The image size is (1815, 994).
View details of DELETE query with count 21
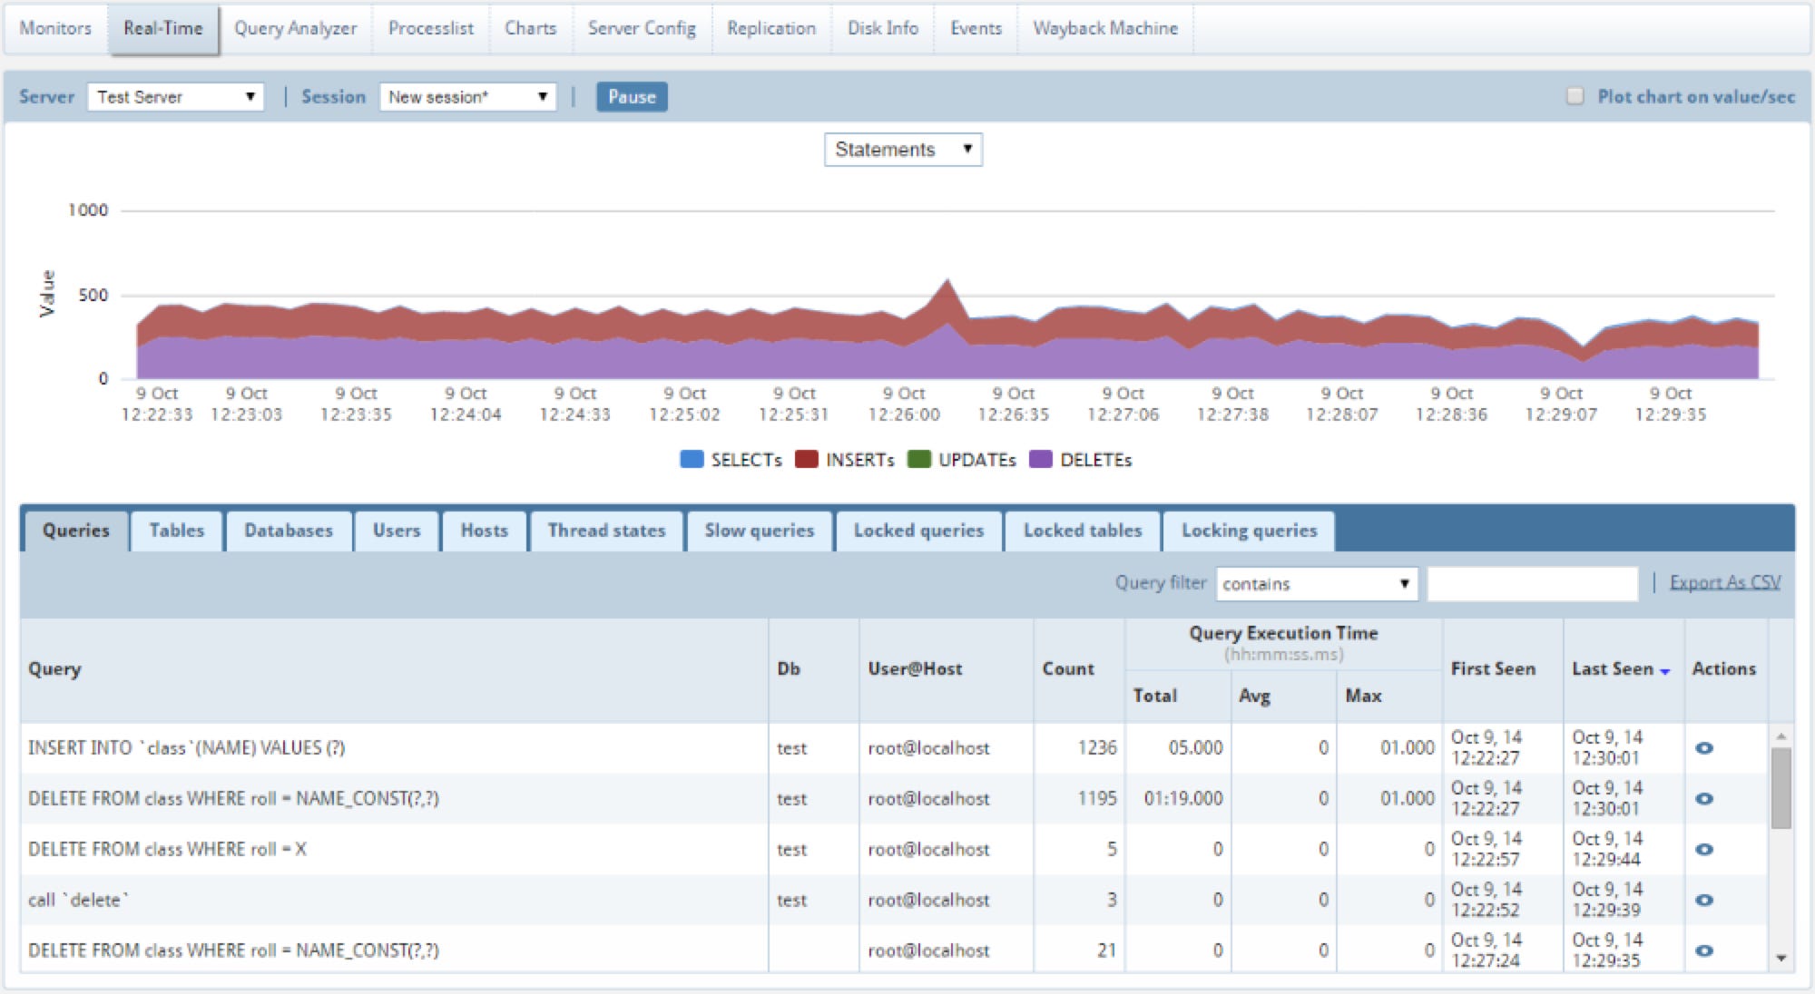coord(1704,951)
